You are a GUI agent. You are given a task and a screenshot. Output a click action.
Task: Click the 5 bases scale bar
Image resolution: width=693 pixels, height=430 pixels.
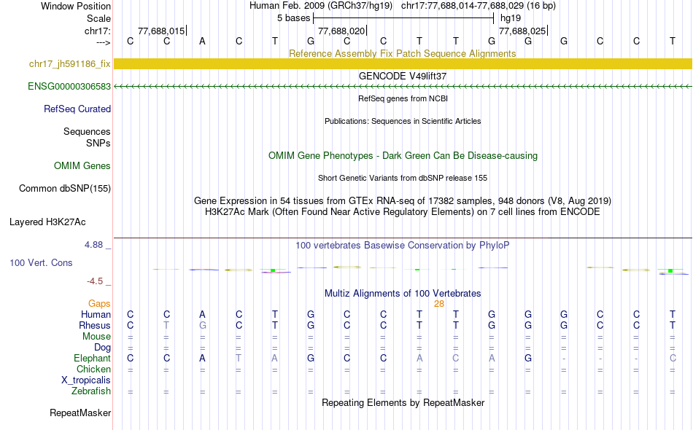tap(403, 18)
